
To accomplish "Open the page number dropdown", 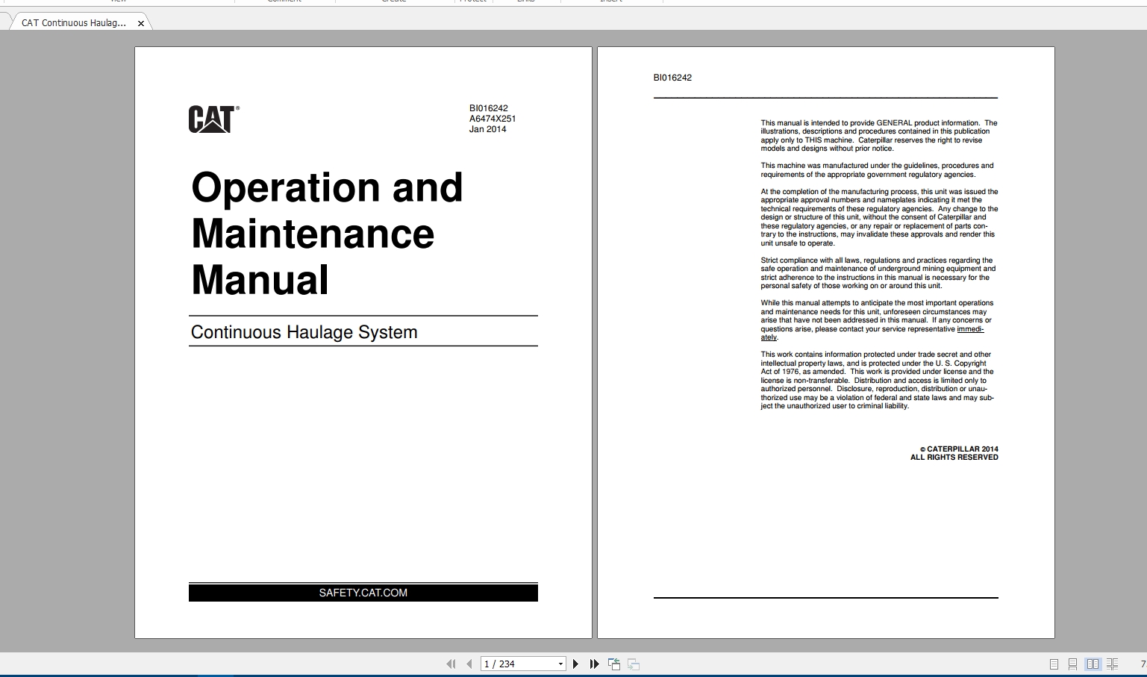I will click(560, 664).
